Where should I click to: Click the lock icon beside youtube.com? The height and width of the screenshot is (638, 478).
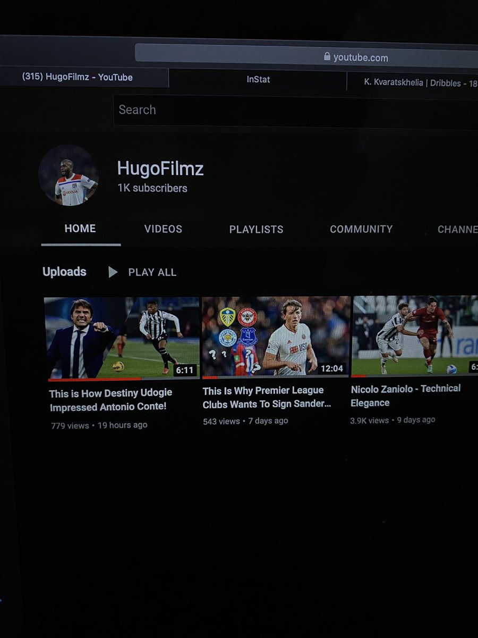pos(327,56)
